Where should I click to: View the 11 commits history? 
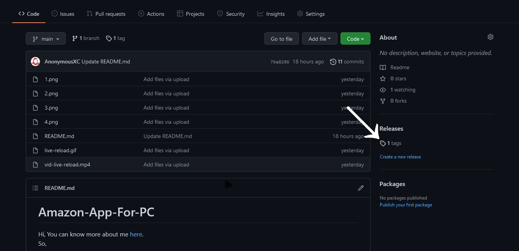point(347,62)
